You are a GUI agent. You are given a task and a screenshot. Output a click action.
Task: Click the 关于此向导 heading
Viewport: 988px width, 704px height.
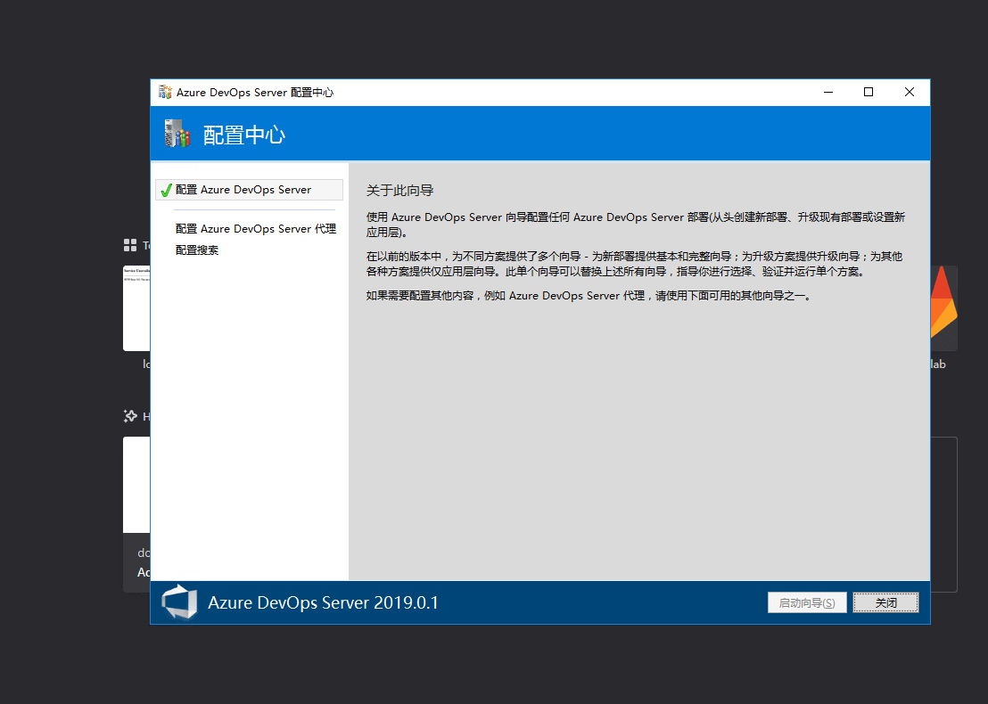pos(399,191)
